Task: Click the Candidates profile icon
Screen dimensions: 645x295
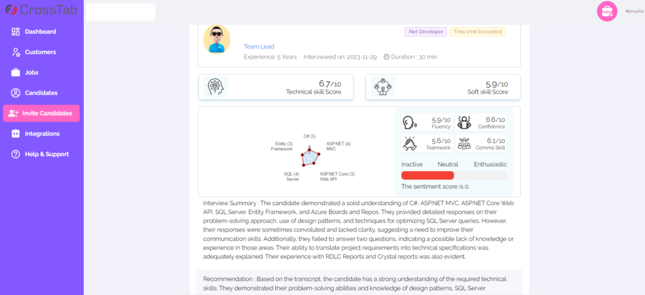Action: [16, 93]
